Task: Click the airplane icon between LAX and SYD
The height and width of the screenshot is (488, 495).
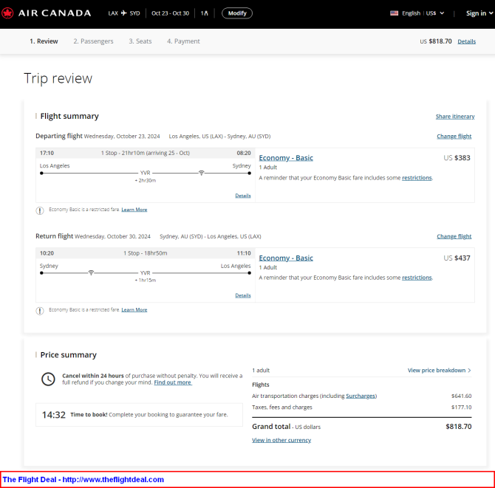Action: tap(124, 13)
